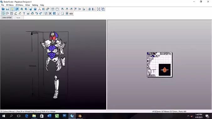Open the Setting menu

pyautogui.click(x=35, y=5)
